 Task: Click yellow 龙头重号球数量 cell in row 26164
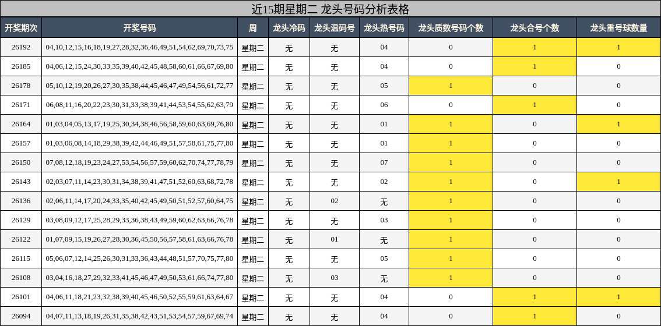(x=619, y=124)
